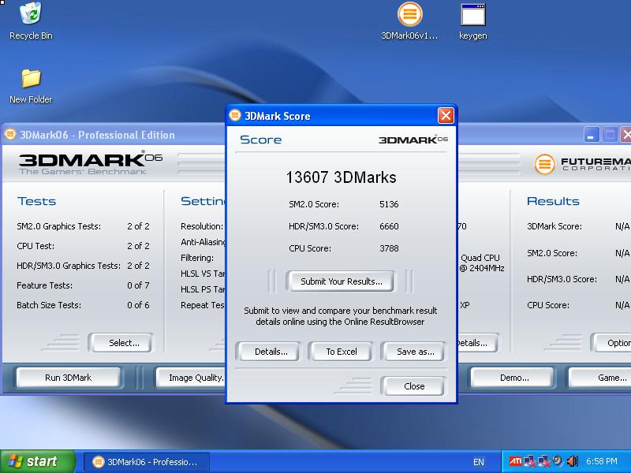The image size is (631, 473).
Task: Open the Windows Start menu
Action: [x=37, y=462]
